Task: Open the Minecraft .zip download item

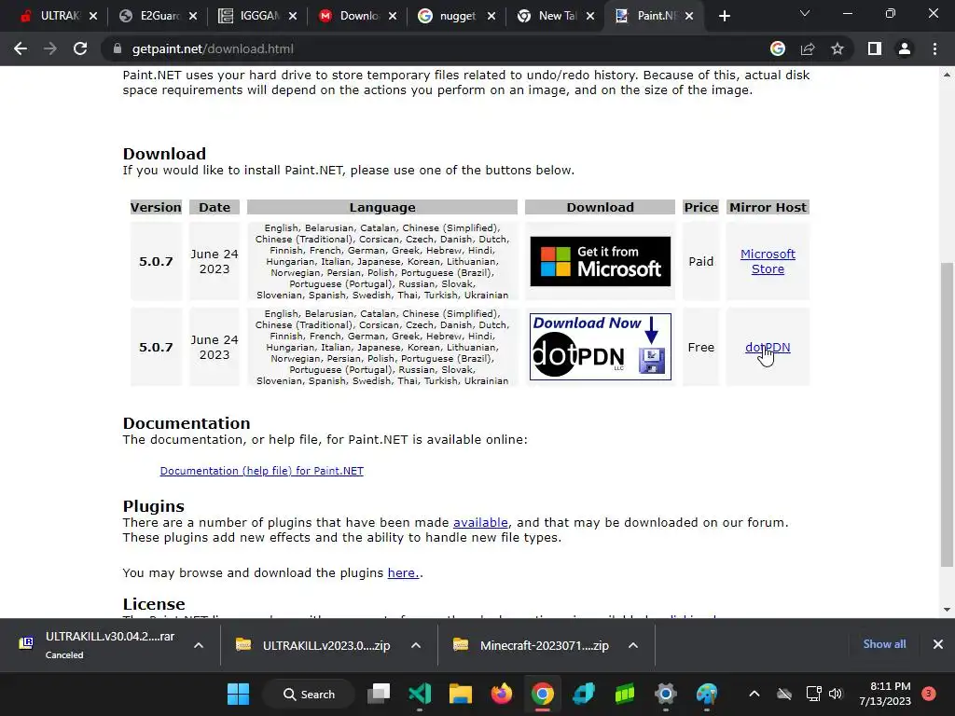Action: coord(531,645)
